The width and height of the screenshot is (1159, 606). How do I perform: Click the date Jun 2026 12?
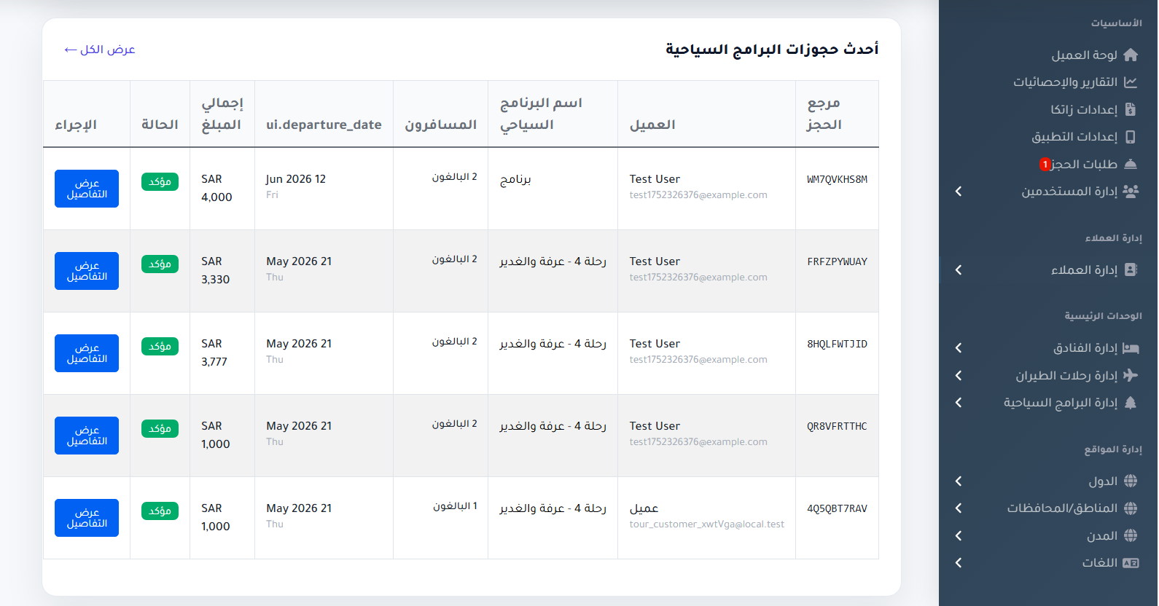tap(296, 179)
